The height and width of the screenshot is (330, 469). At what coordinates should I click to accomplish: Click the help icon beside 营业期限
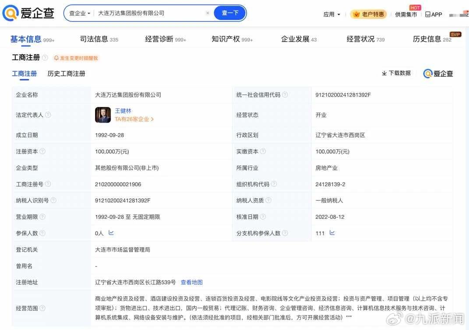tap(42, 217)
